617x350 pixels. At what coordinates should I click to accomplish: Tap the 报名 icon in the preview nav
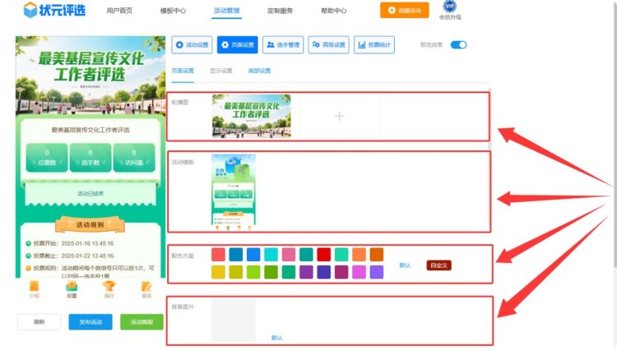146,287
